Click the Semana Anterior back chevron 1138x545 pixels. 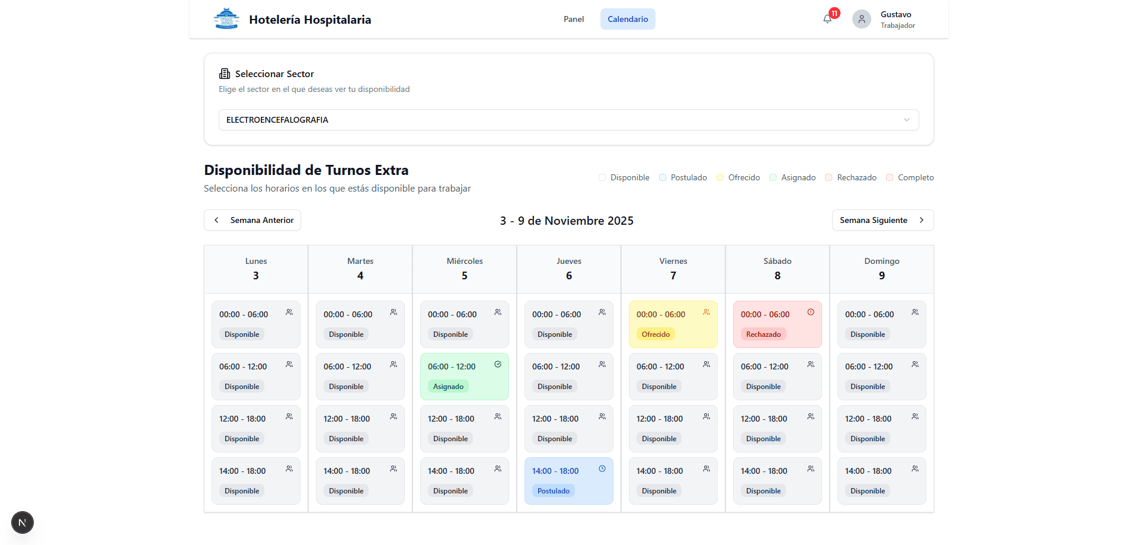[x=216, y=220]
